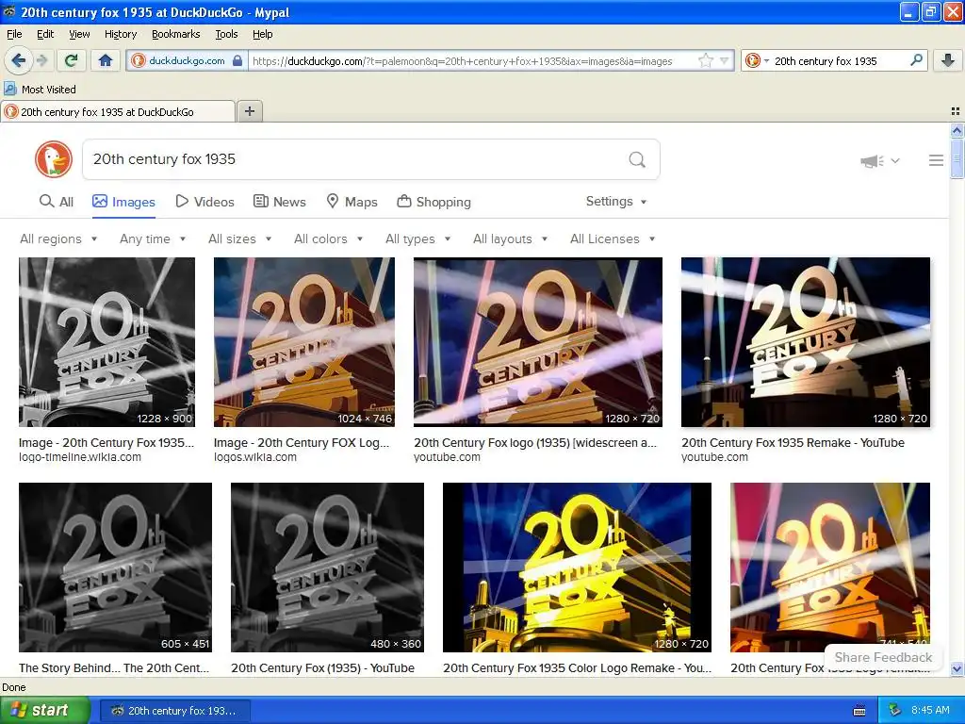Expand the All colors filter
Viewport: 965px width, 724px height.
point(328,239)
